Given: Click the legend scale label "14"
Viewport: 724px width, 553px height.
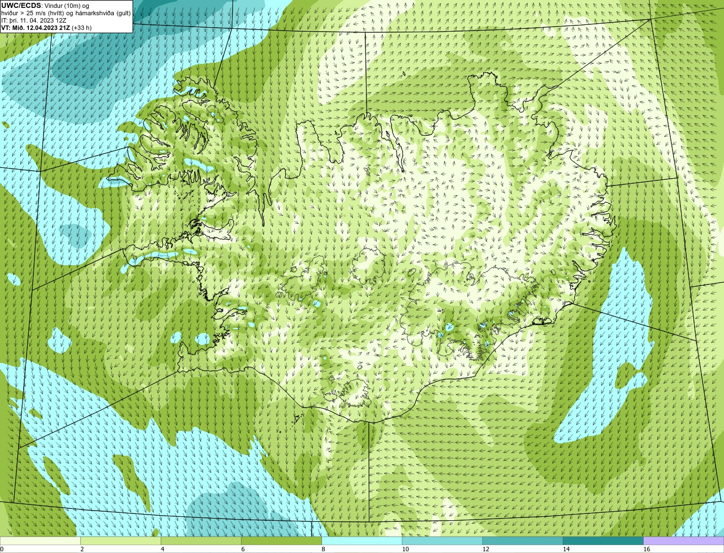Looking at the screenshot, I should (566, 549).
